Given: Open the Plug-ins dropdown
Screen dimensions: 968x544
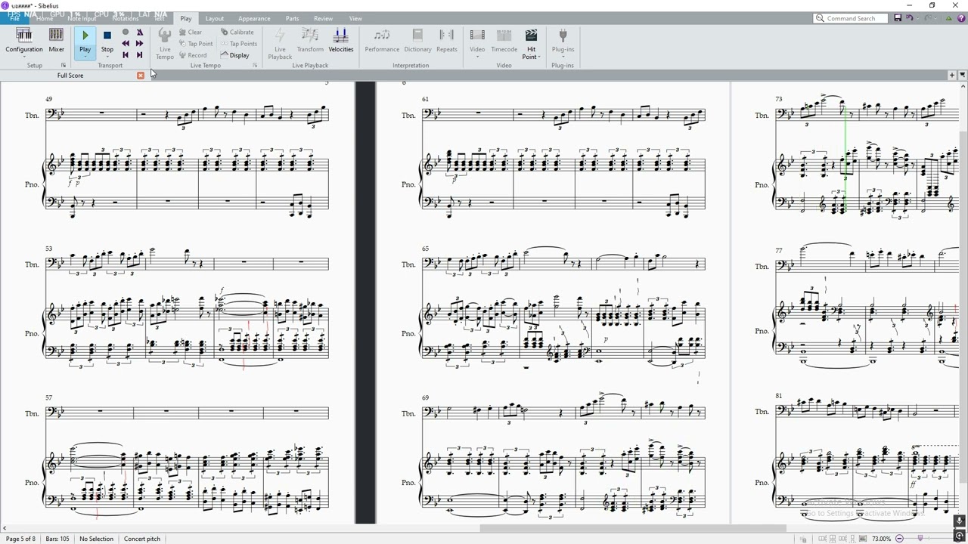Looking at the screenshot, I should [563, 43].
